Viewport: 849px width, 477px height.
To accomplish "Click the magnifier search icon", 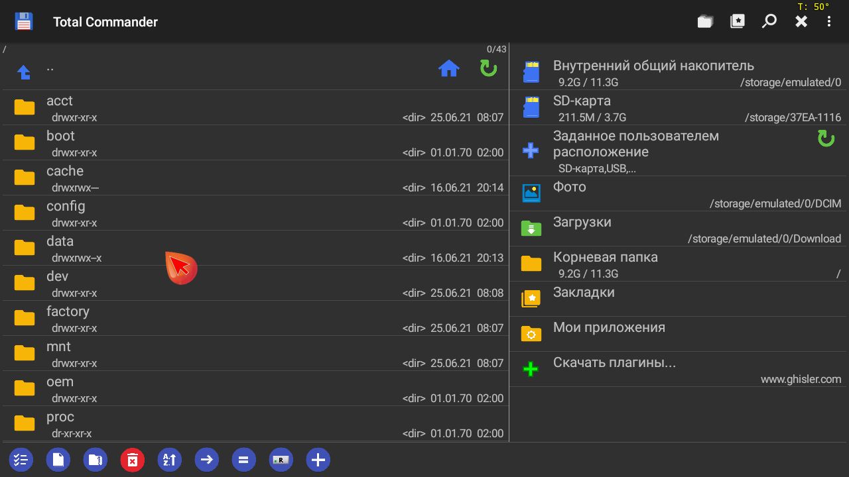I will coord(769,21).
